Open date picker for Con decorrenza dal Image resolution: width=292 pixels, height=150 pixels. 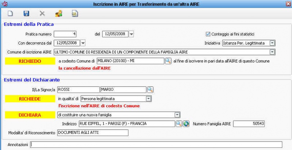tap(83, 43)
